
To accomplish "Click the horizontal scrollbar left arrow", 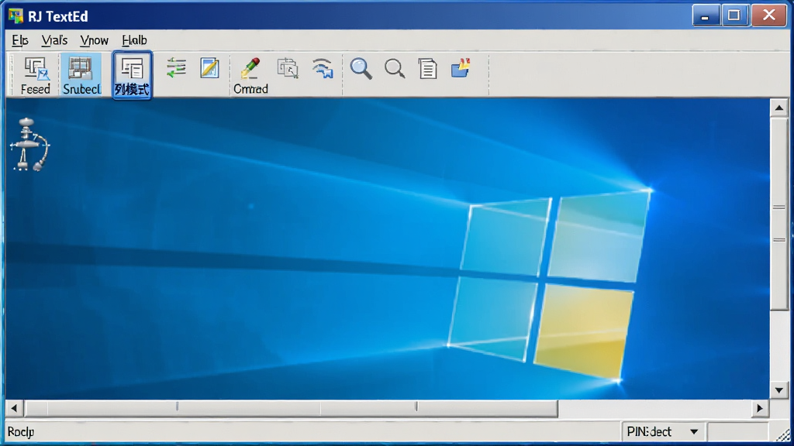I will [14, 408].
